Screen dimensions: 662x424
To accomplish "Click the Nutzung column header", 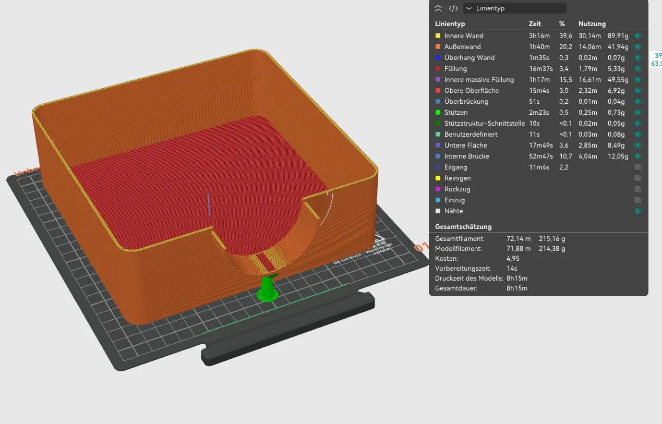I will point(592,24).
